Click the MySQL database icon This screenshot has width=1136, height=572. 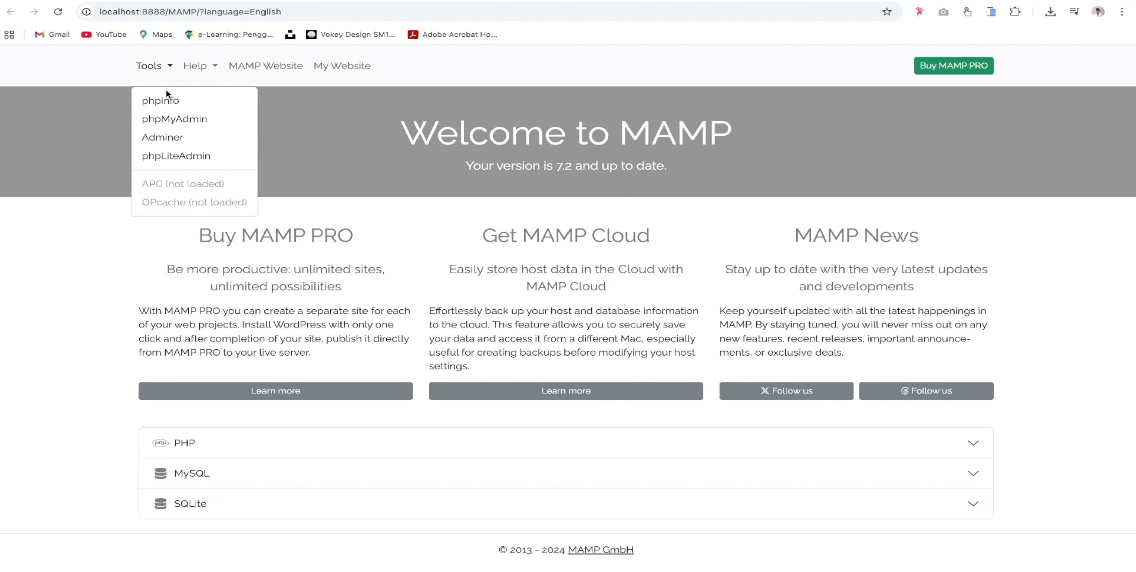160,473
